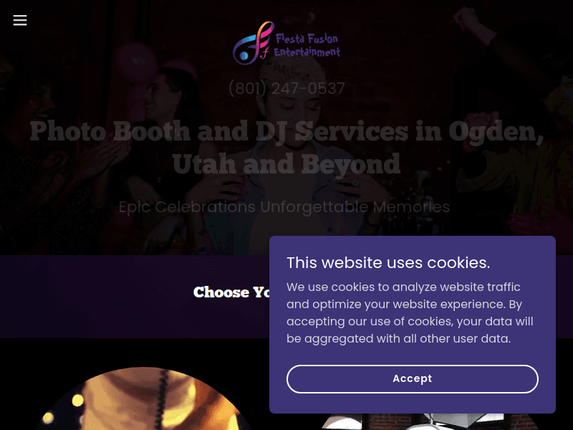This screenshot has width=573, height=430.
Task: Open the circular golden-lights photo thumbnail
Action: click(x=143, y=398)
